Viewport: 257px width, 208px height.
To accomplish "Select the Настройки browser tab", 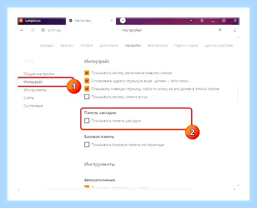I will coord(91,21).
